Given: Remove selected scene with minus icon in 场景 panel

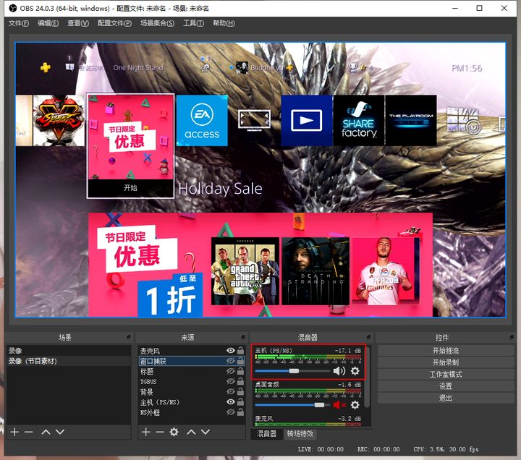Looking at the screenshot, I should pos(28,432).
